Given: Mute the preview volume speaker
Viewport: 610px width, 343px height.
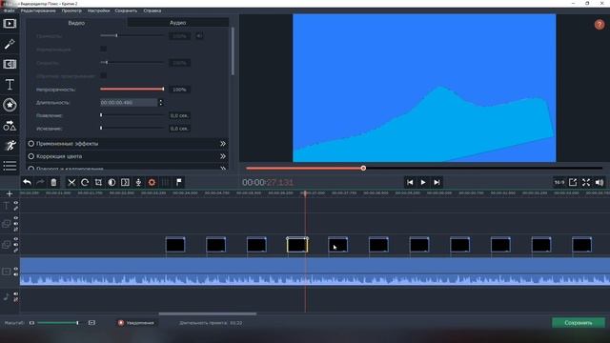Looking at the screenshot, I should coord(600,182).
